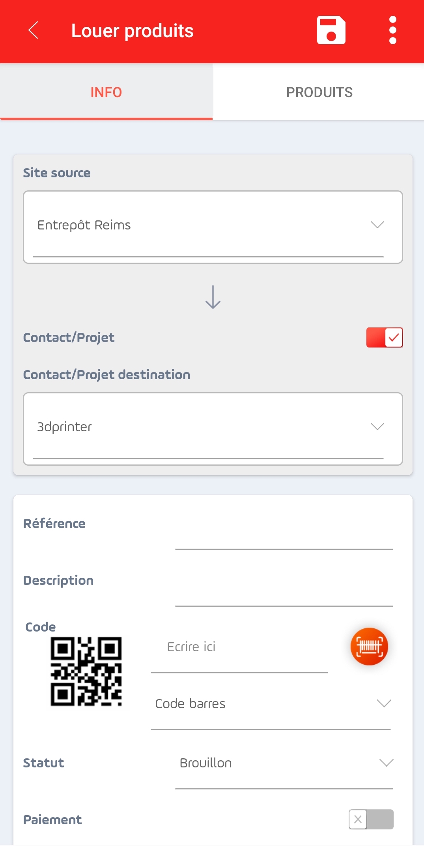The height and width of the screenshot is (846, 424).
Task: Tap the orange barcode scanner button
Action: [x=369, y=647]
